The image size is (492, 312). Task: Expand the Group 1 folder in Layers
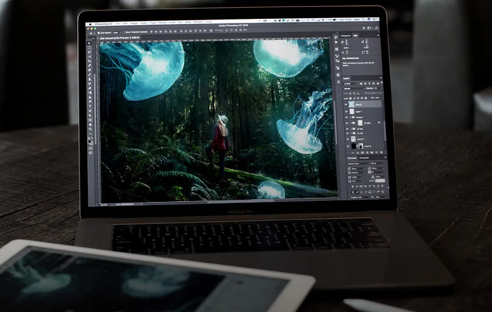[350, 117]
